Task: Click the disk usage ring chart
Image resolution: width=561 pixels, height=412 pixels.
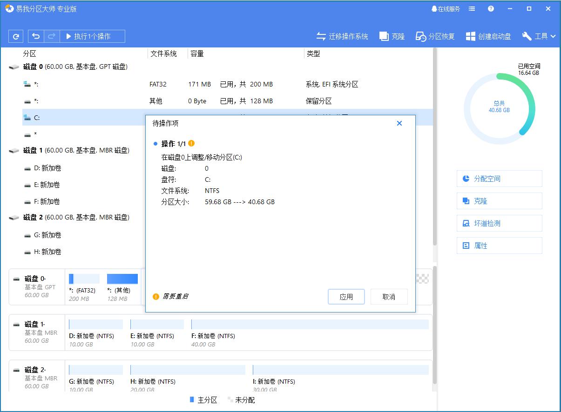Action: [500, 108]
